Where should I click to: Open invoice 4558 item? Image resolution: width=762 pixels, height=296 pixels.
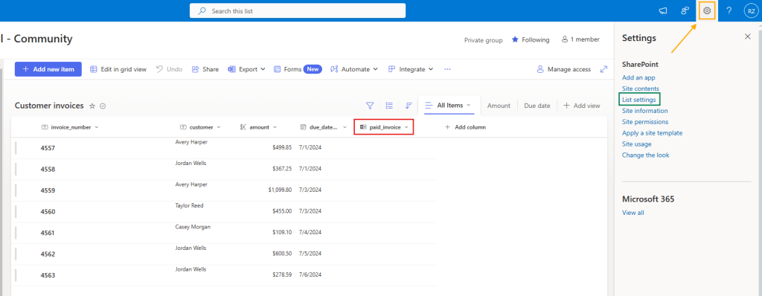point(48,169)
